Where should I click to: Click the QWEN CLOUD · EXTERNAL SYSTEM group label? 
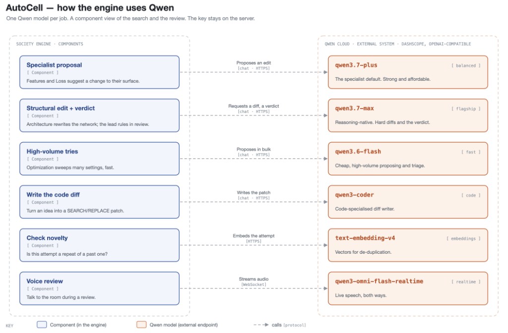coord(398,44)
